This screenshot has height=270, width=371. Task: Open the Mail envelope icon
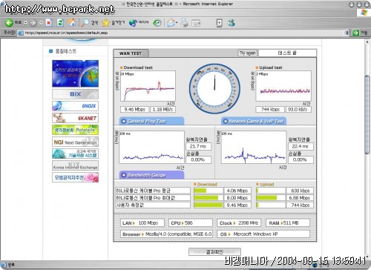point(171,23)
